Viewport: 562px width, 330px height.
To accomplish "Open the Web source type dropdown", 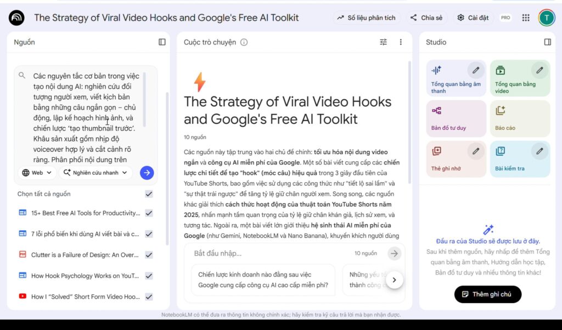I will click(37, 173).
